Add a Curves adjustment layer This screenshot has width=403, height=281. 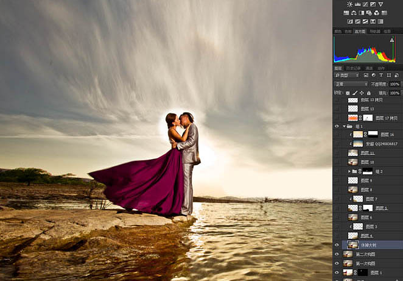click(365, 4)
